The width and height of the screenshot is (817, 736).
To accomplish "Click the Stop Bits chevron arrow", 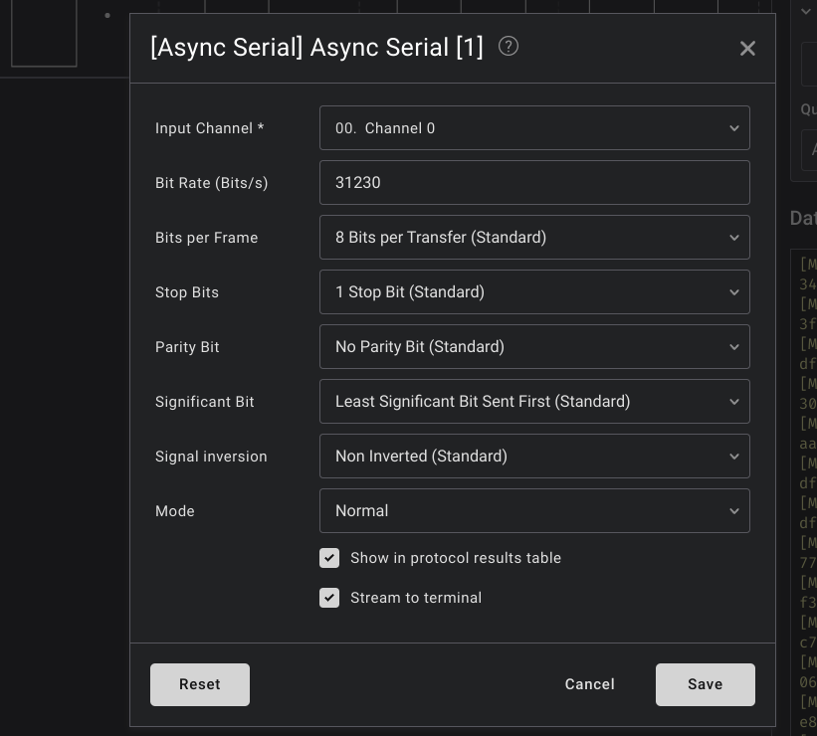I will (734, 292).
